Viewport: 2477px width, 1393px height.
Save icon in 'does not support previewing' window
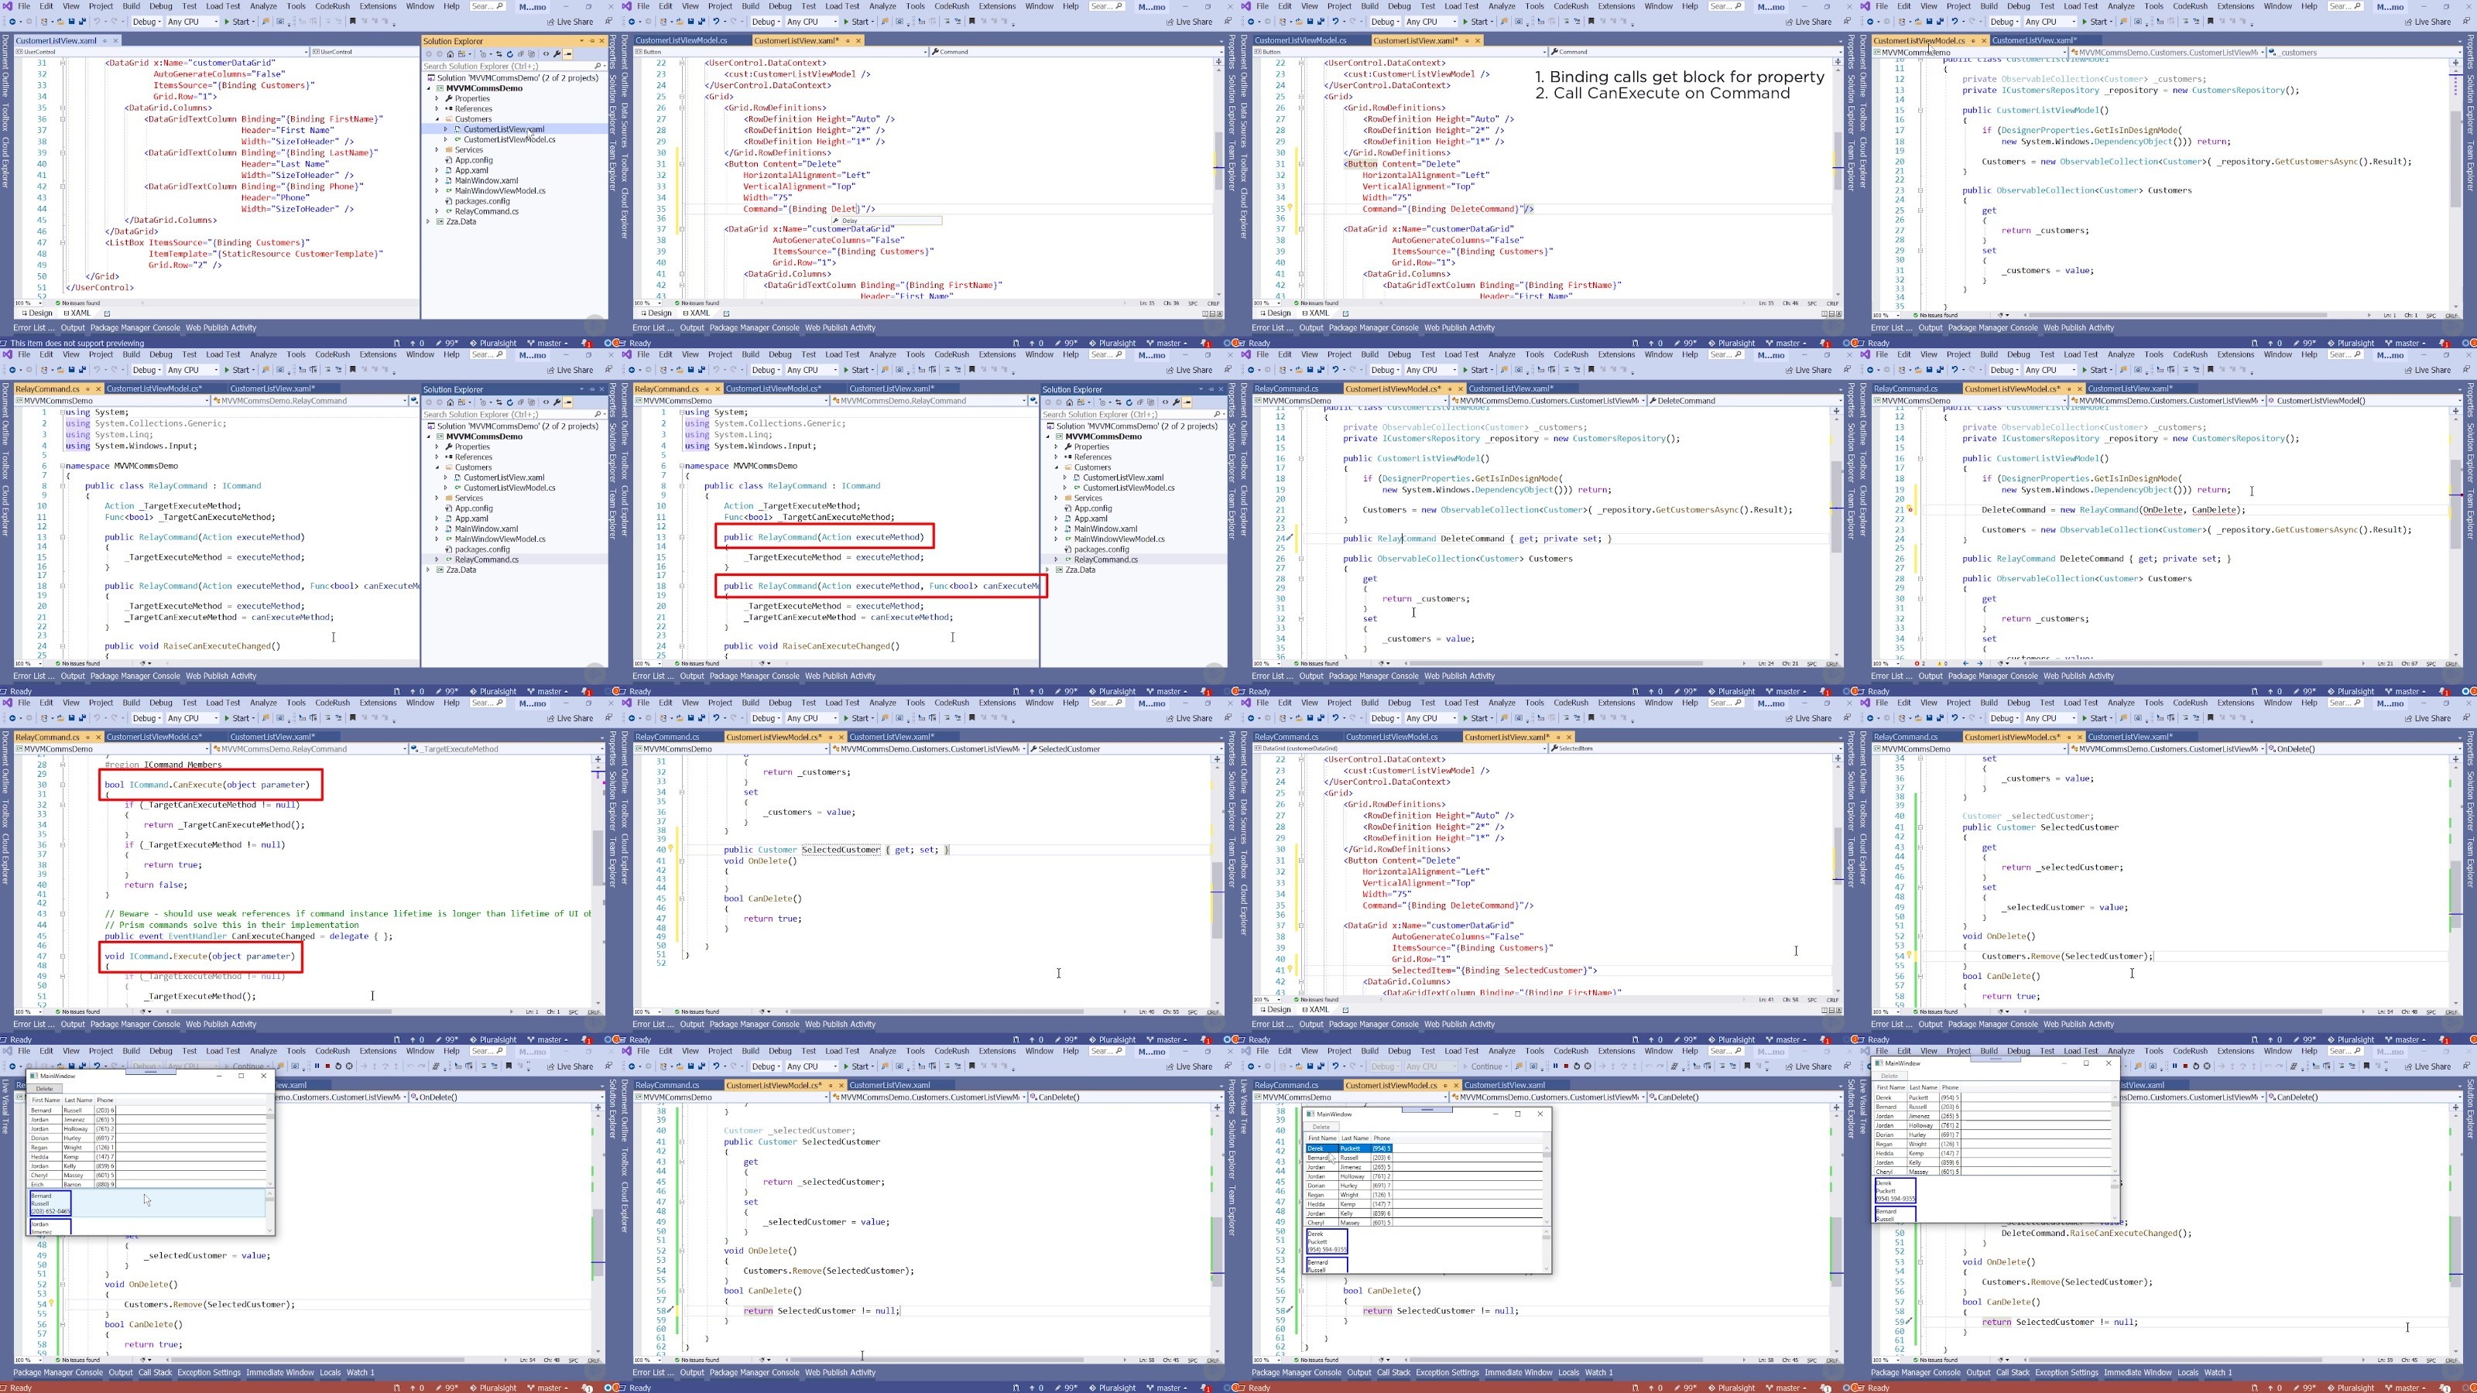pos(71,22)
